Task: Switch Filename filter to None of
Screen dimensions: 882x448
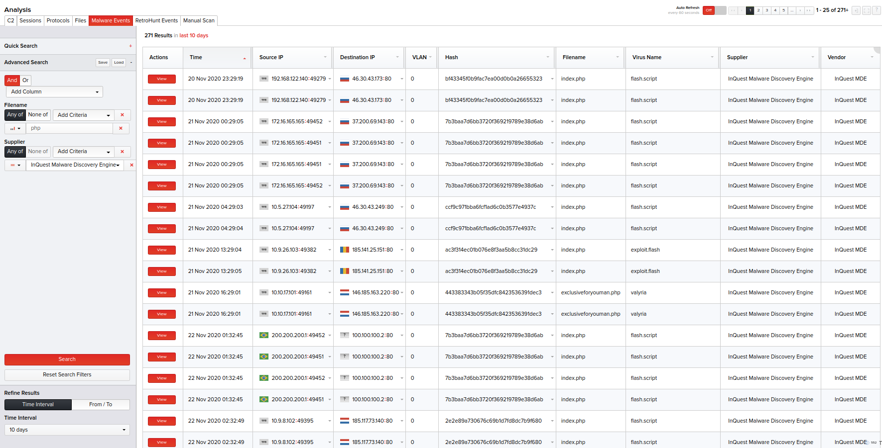Action: (38, 115)
